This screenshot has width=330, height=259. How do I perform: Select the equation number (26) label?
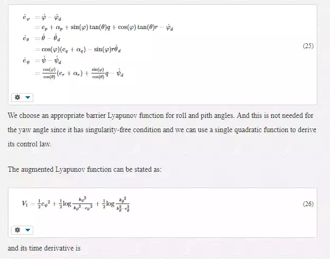point(308,204)
